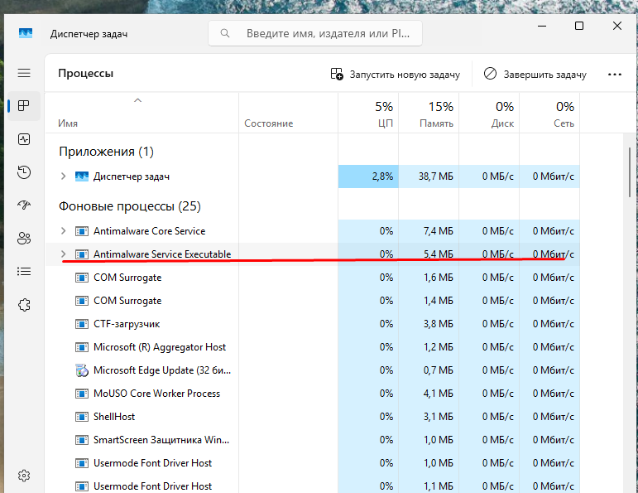Viewport: 638px width, 493px height.
Task: Open the hamburger navigation menu
Action: click(24, 73)
